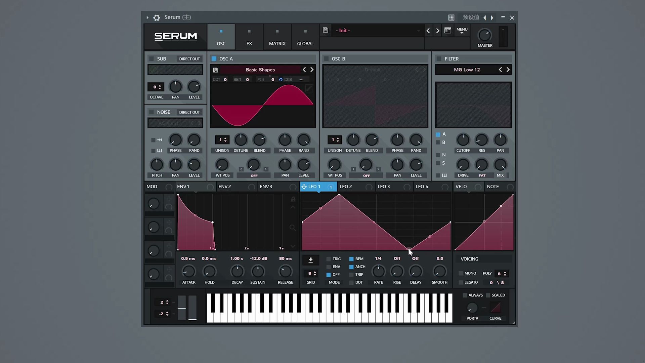Select previous Basic Shapes wavetable
Viewport: 645px width, 363px height.
[x=304, y=70]
